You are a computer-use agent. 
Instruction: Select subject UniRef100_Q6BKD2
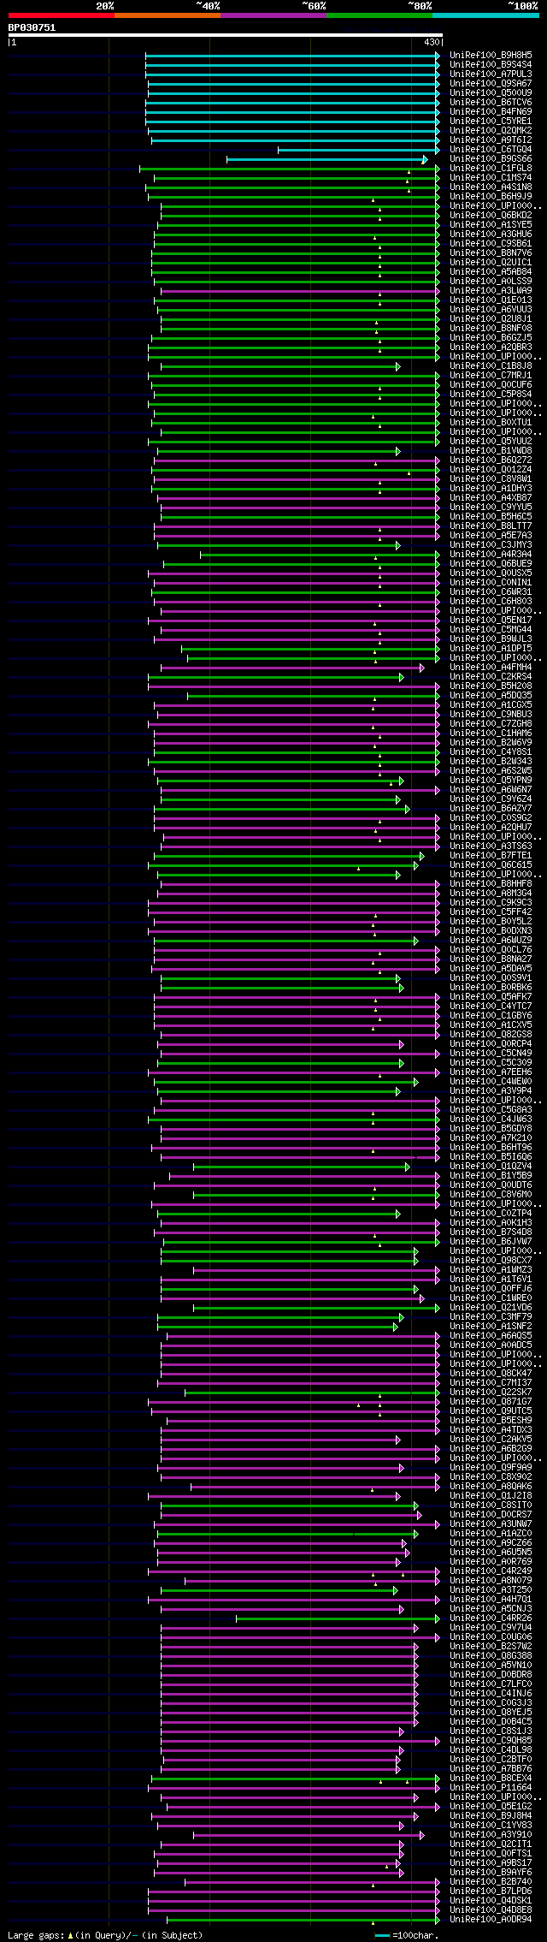coord(491,215)
